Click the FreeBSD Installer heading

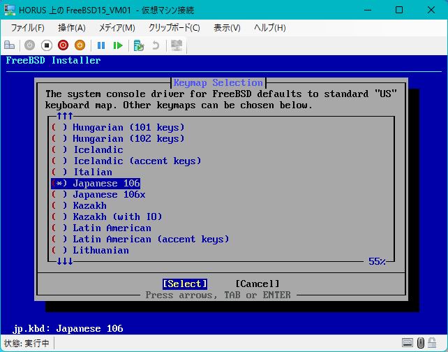(x=53, y=60)
